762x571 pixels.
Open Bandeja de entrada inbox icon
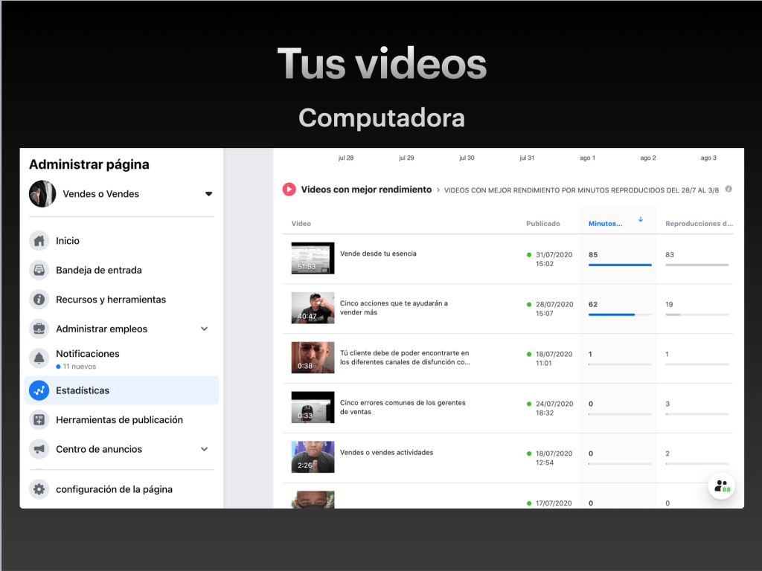point(39,270)
